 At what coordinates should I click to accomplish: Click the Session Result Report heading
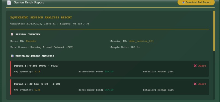(x=29, y=2)
